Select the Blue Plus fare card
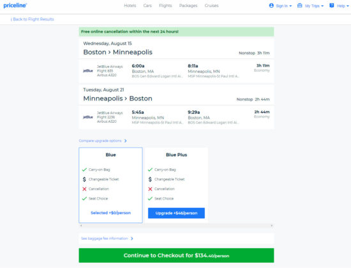Screen dimensions: 351x268 coord(176,185)
